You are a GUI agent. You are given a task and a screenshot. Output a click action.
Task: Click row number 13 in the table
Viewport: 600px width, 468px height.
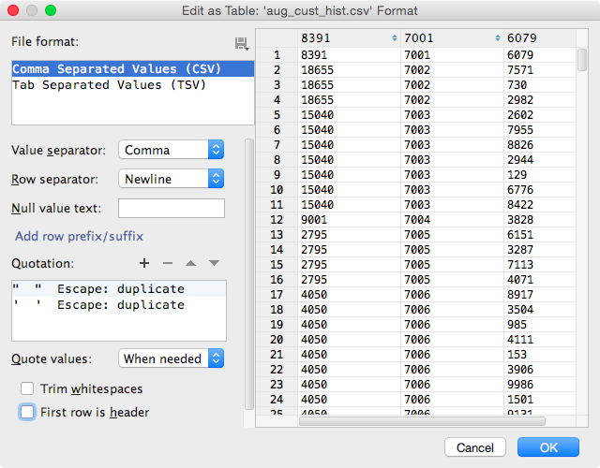point(277,235)
